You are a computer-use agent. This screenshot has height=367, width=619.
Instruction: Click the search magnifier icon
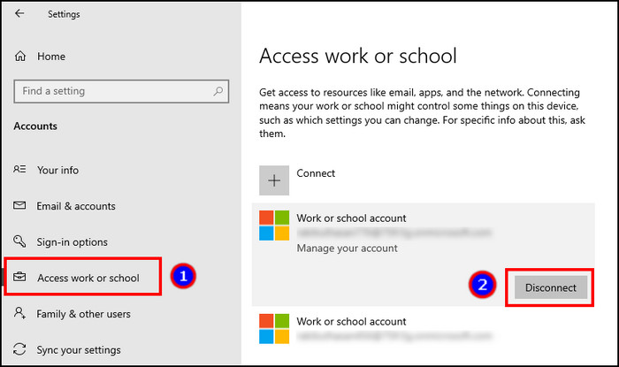[x=218, y=91]
